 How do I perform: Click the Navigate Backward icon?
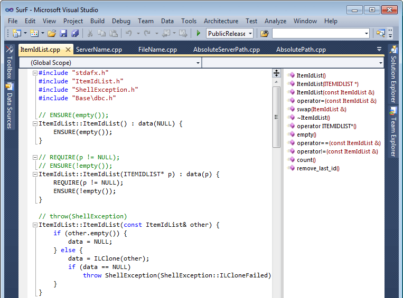[x=166, y=33]
